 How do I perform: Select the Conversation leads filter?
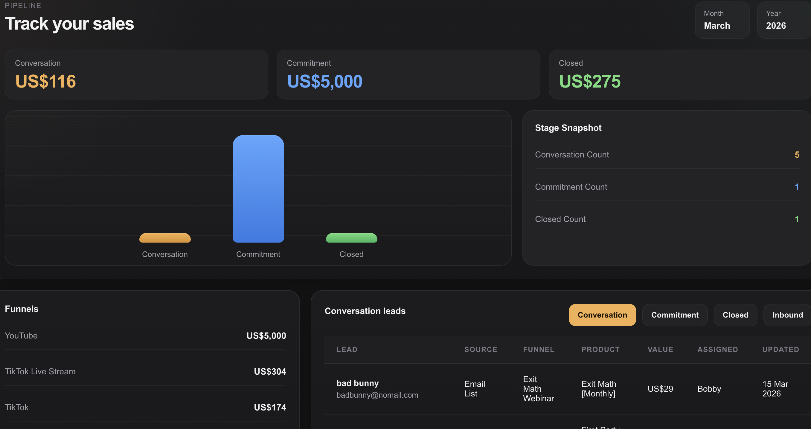pyautogui.click(x=602, y=315)
